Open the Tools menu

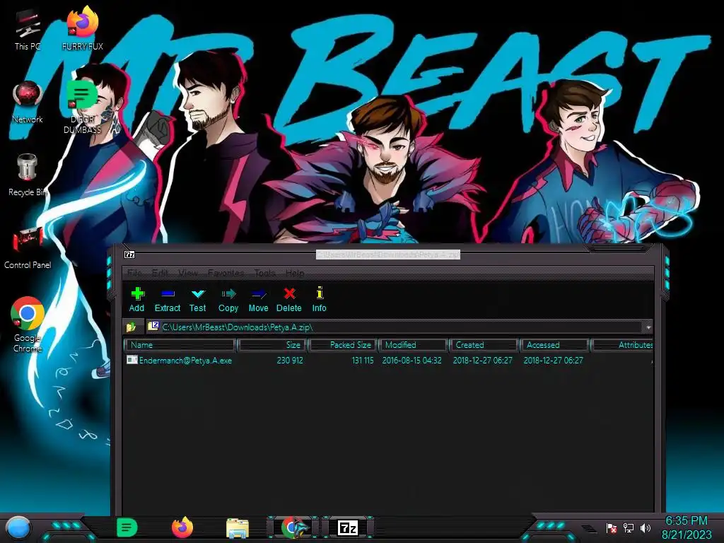264,273
